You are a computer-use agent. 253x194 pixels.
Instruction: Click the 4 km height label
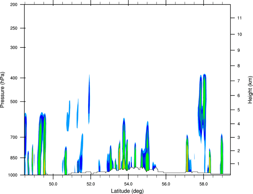point(239,124)
